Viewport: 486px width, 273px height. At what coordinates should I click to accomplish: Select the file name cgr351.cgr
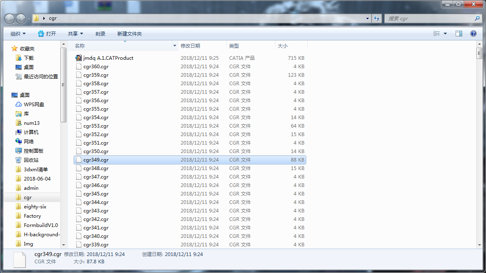(96, 143)
